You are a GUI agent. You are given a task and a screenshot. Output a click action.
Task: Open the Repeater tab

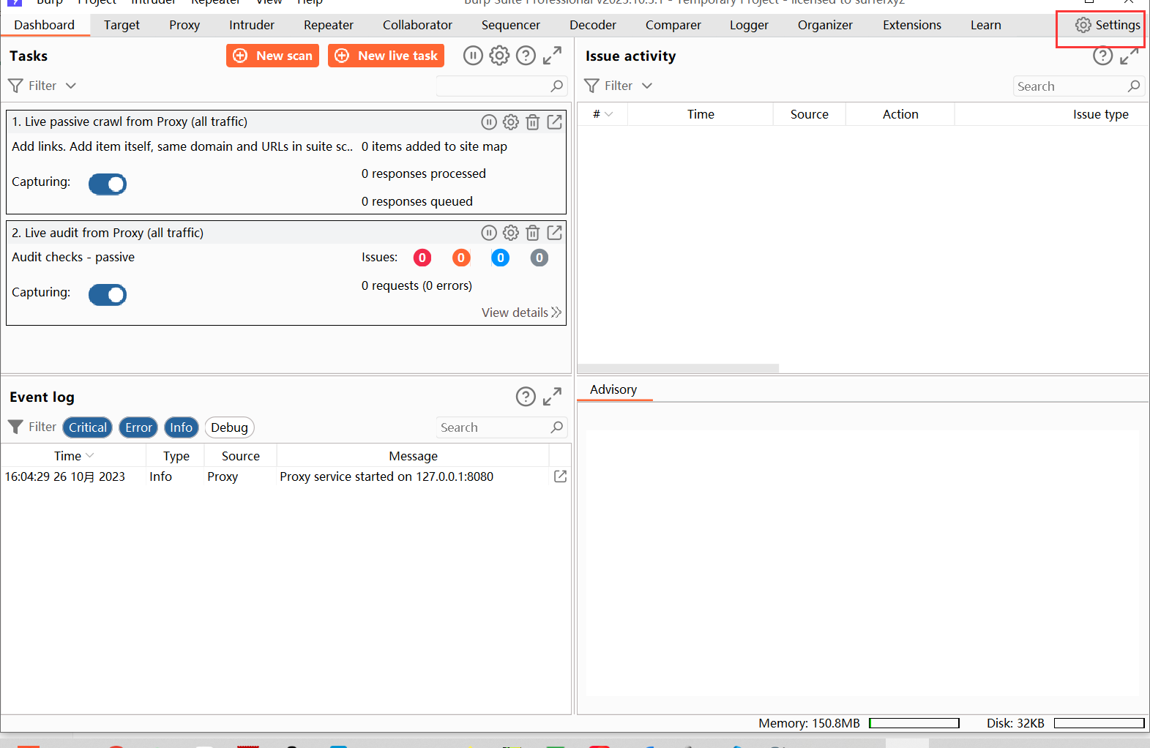point(329,25)
